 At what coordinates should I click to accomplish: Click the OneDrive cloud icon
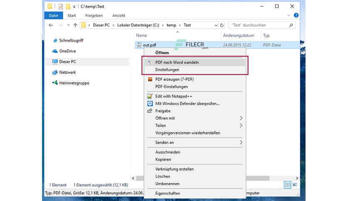click(x=55, y=51)
